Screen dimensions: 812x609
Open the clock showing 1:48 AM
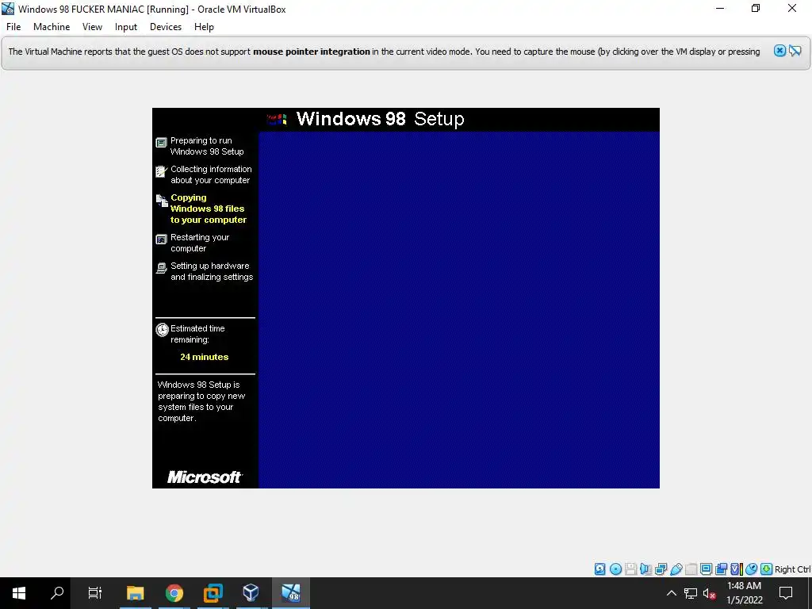pyautogui.click(x=744, y=593)
